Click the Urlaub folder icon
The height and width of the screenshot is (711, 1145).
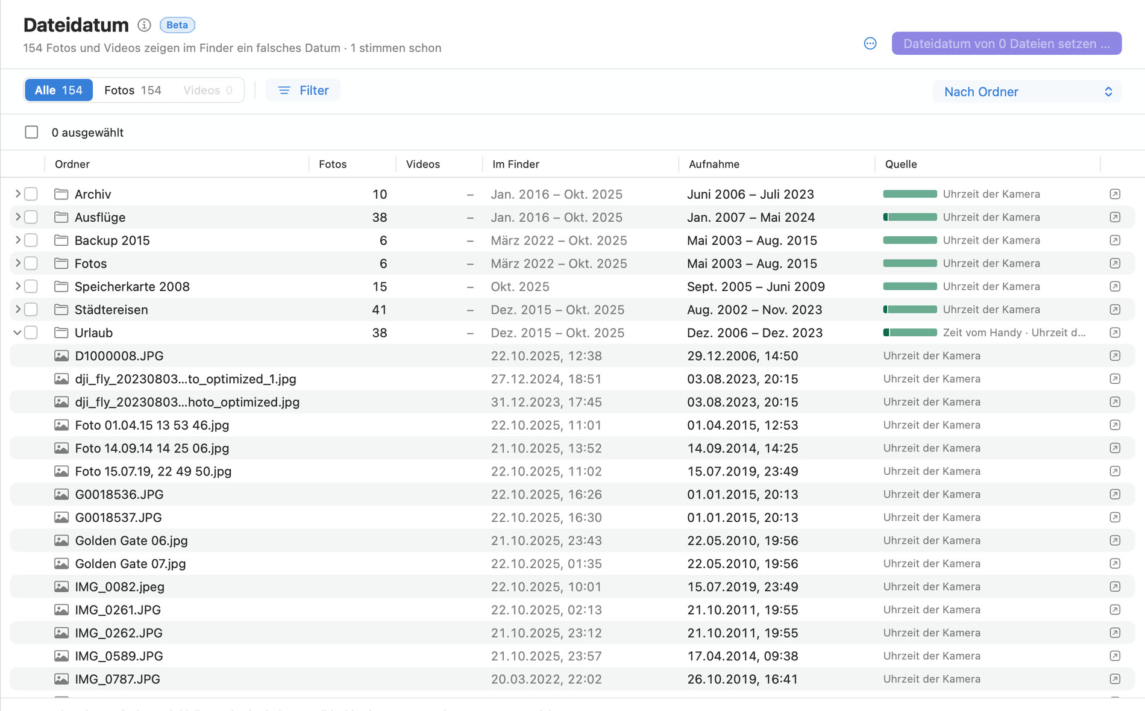click(61, 333)
